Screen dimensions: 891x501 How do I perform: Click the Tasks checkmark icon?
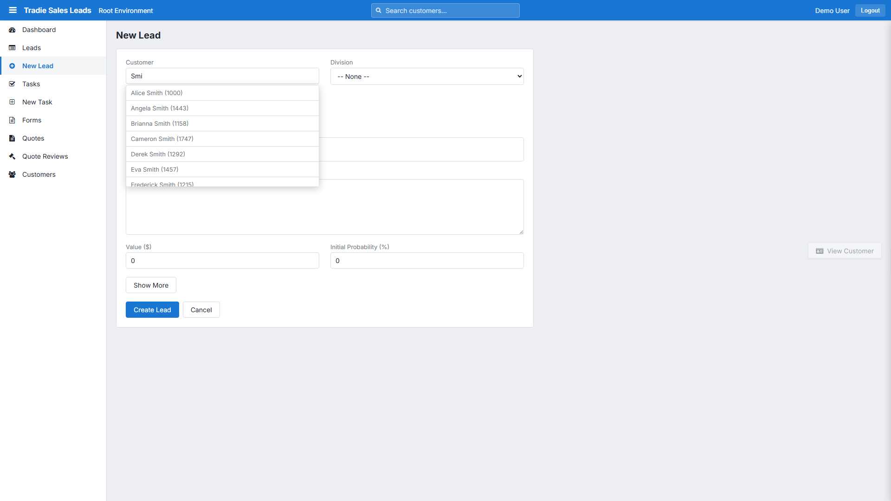[x=12, y=84]
